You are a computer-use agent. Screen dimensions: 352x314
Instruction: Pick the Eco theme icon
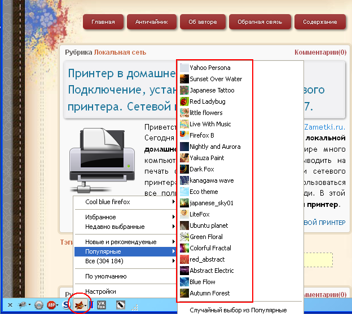tap(184, 192)
